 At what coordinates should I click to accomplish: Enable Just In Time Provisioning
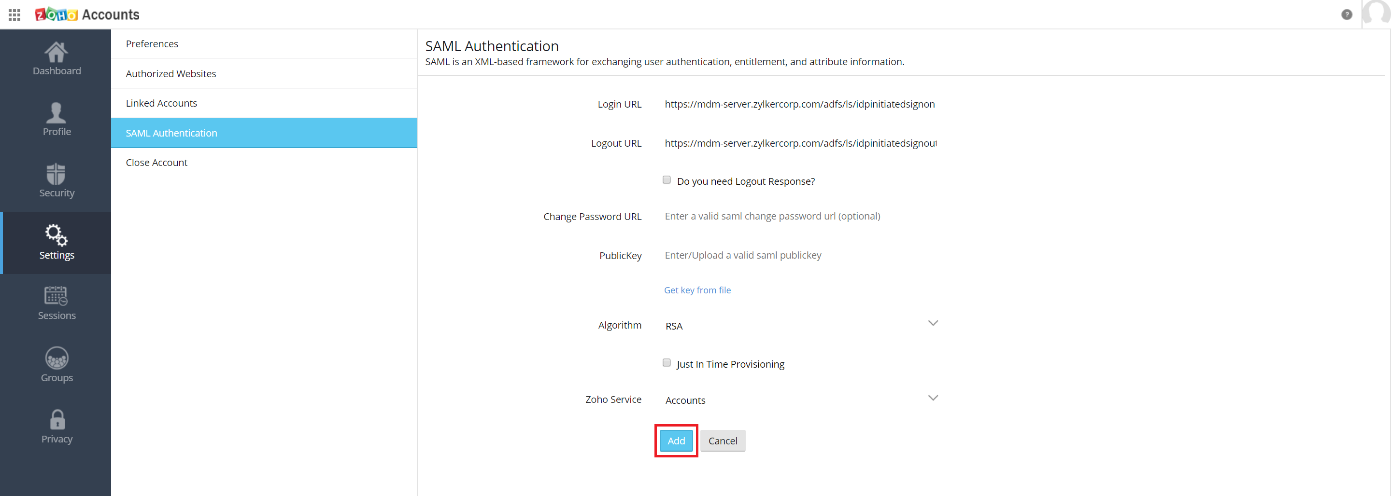pos(667,362)
